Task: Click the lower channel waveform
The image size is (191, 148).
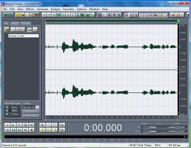Action: click(112, 93)
